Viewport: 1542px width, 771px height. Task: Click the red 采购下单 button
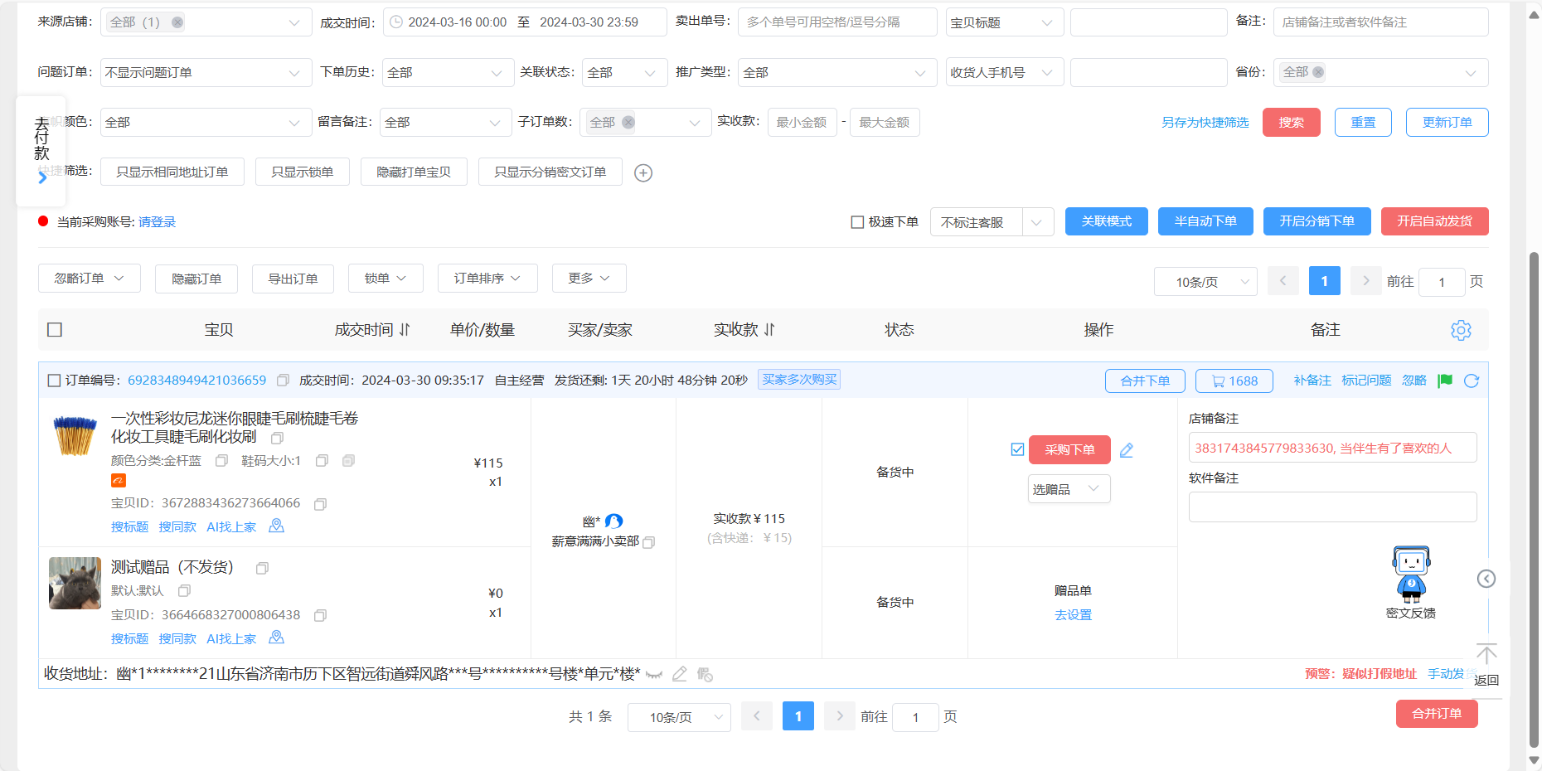point(1069,449)
